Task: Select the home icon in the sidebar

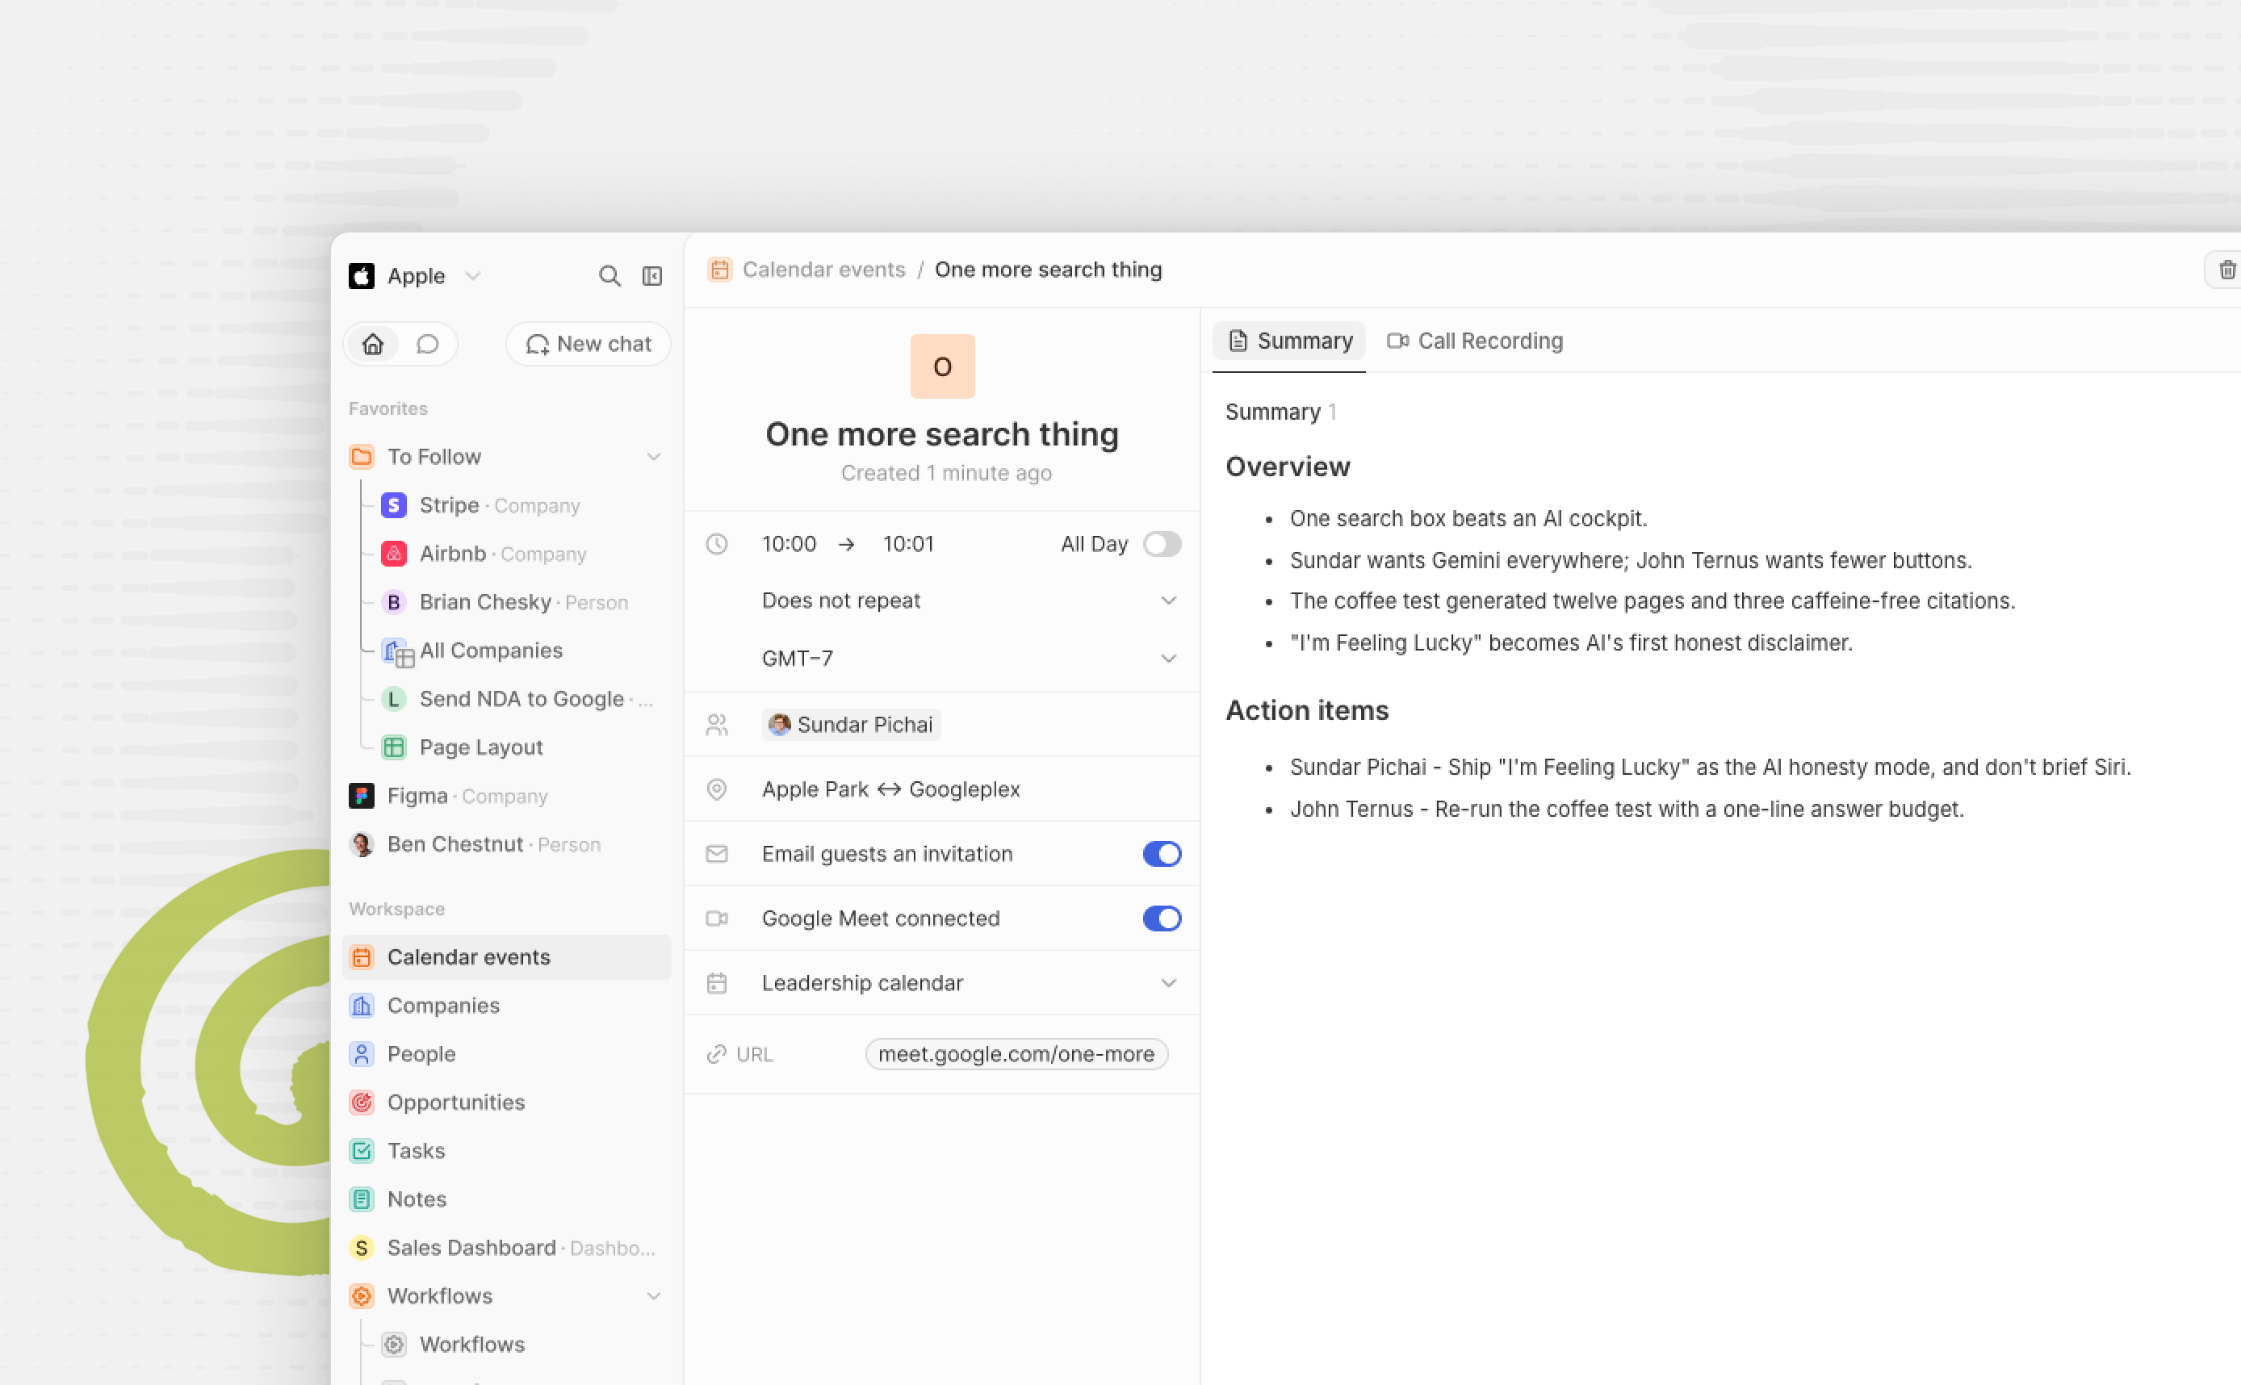Action: coord(373,344)
